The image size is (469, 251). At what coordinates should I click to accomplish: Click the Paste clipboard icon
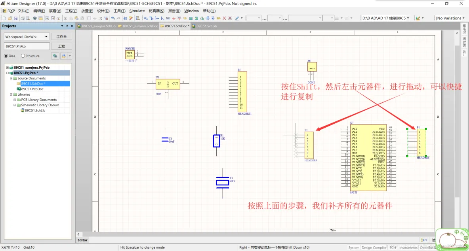(x=76, y=18)
